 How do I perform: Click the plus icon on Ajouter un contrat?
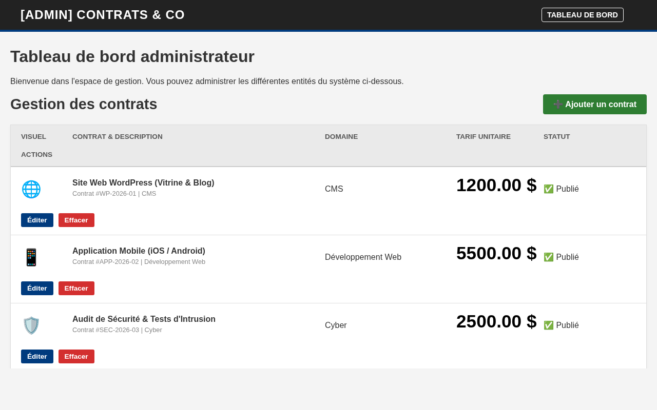pyautogui.click(x=558, y=105)
